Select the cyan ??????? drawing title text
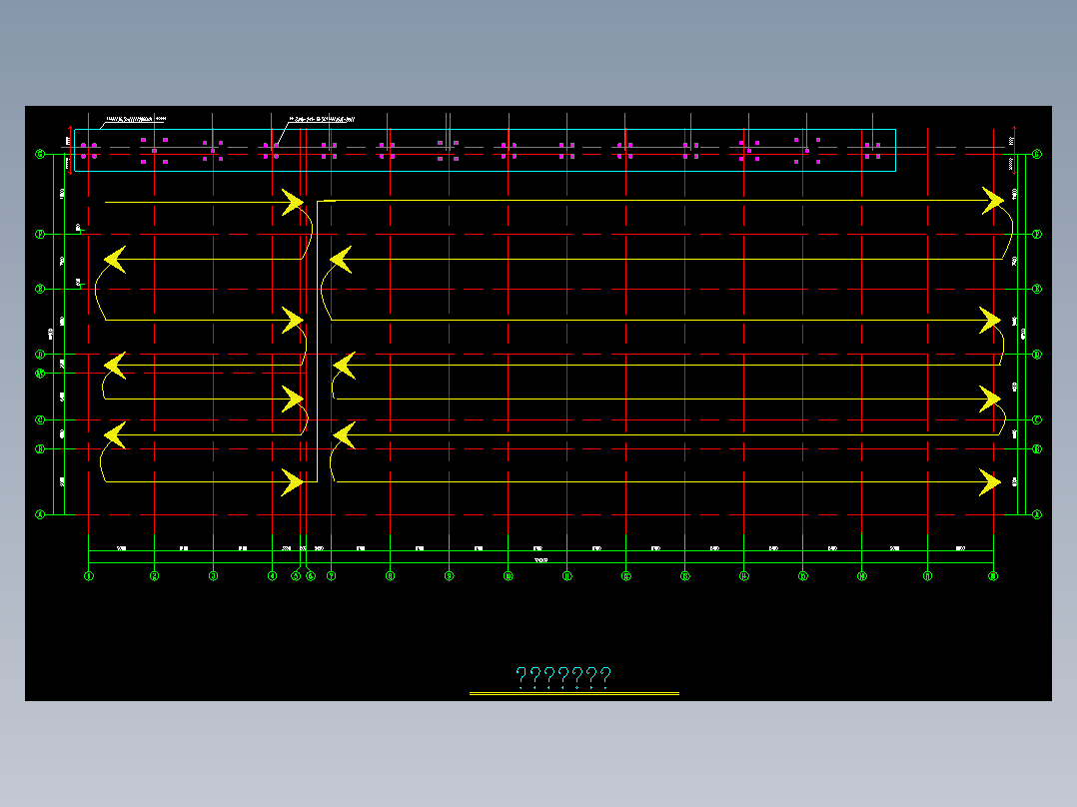This screenshot has height=807, width=1077. [563, 678]
